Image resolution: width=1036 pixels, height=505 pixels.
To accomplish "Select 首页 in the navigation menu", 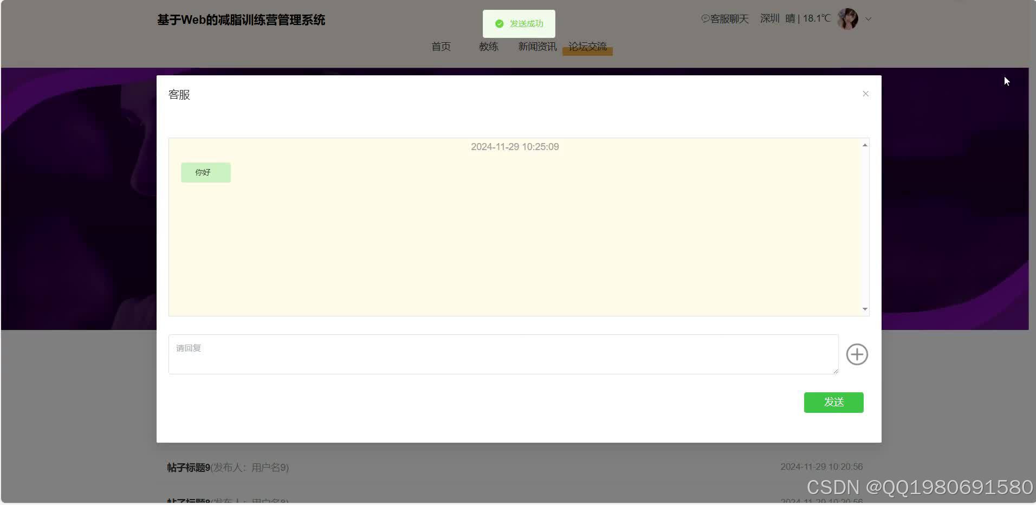I will point(441,47).
